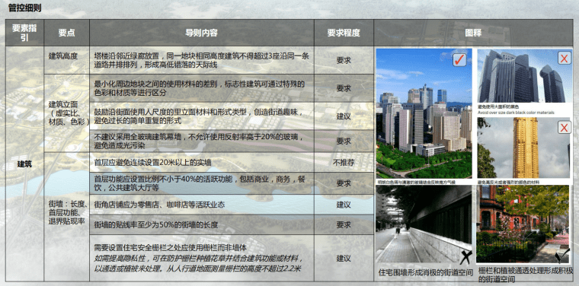The image size is (579, 286).
Task: Click the red X on golden tower photo
Action: [x=564, y=128]
